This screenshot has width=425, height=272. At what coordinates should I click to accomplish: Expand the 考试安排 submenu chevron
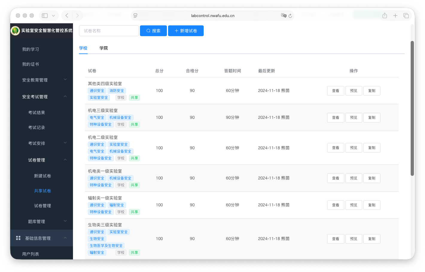tap(65, 143)
